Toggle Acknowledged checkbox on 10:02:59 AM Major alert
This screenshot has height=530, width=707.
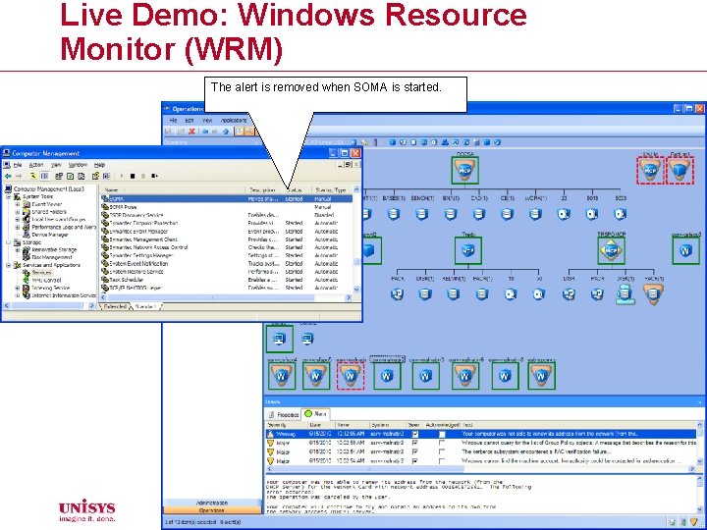tap(442, 443)
